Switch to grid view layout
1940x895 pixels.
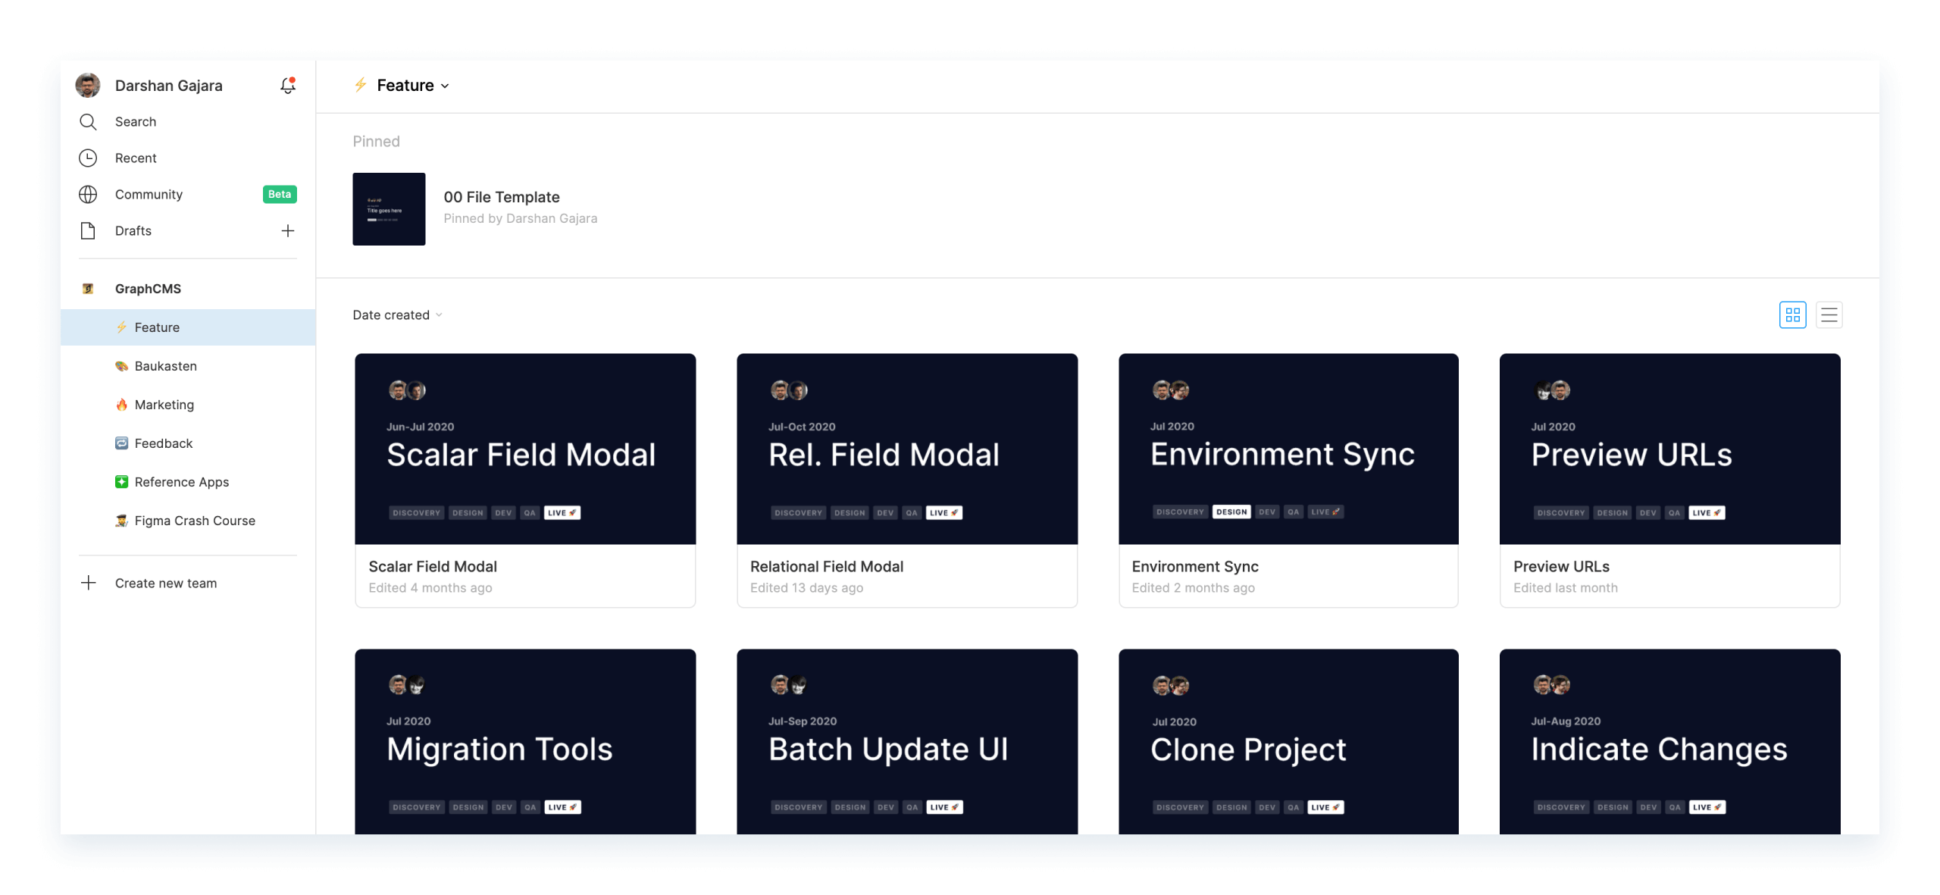1793,315
